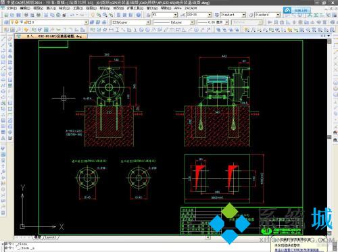Expand the 0.00 lineweight dropdown
Viewport: 338px width, 252px height.
[226, 22]
